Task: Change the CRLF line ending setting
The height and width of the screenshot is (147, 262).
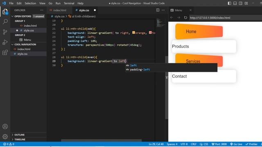Action: point(194,144)
